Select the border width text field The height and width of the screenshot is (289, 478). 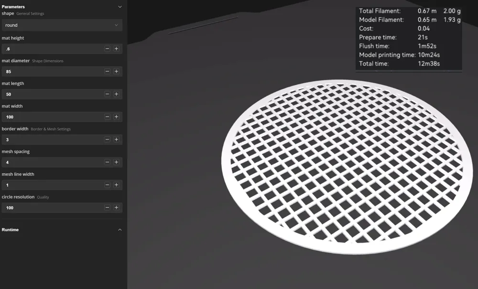pyautogui.click(x=53, y=139)
